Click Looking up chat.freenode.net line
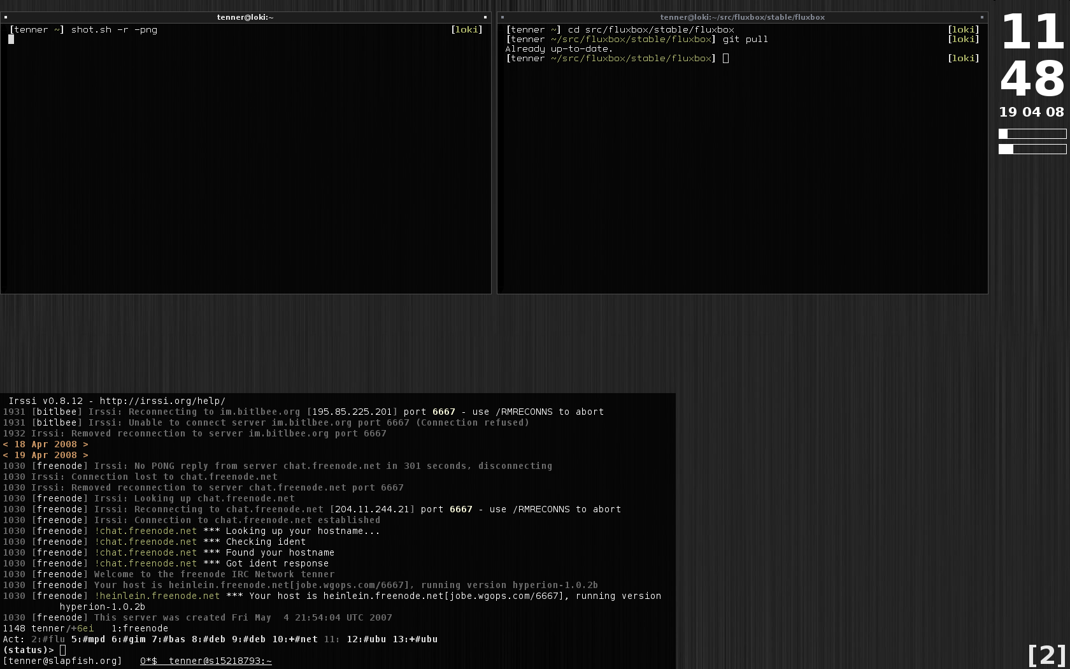Image resolution: width=1070 pixels, height=669 pixels. click(148, 499)
